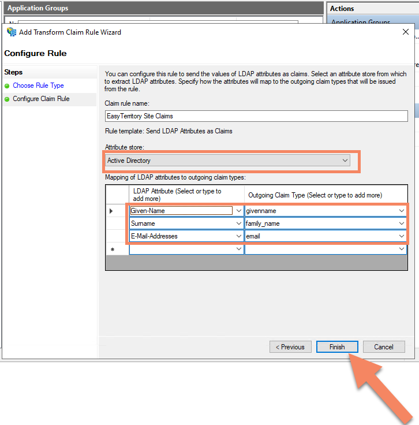419x425 pixels.
Task: Expand the E-Mail-Addresses LDAP attribute dropdown
Action: click(x=238, y=236)
